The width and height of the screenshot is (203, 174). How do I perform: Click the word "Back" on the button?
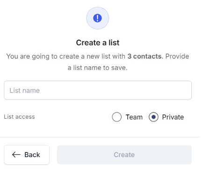coord(32,155)
